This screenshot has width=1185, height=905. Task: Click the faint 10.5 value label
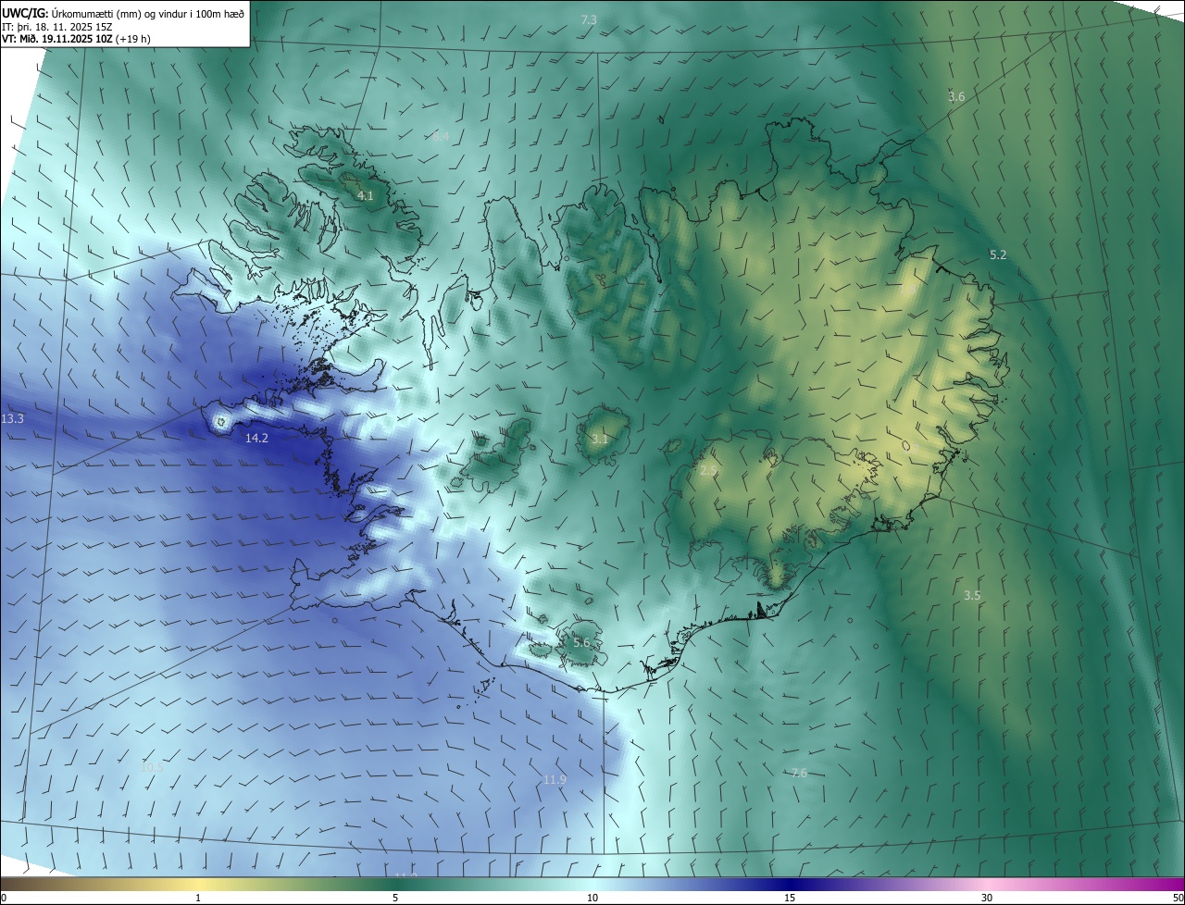click(152, 767)
